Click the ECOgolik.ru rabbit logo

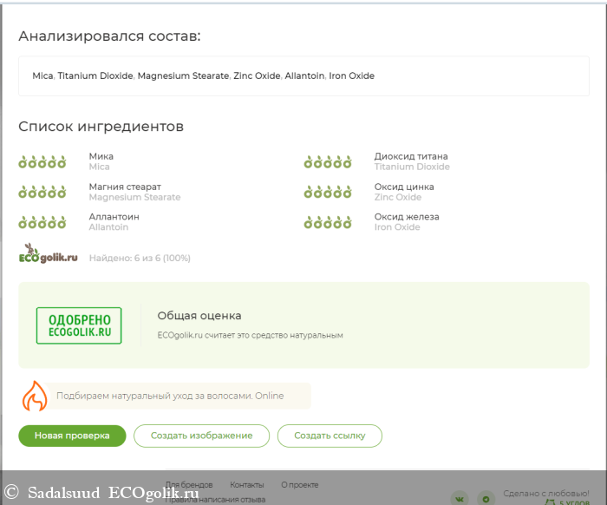(48, 254)
